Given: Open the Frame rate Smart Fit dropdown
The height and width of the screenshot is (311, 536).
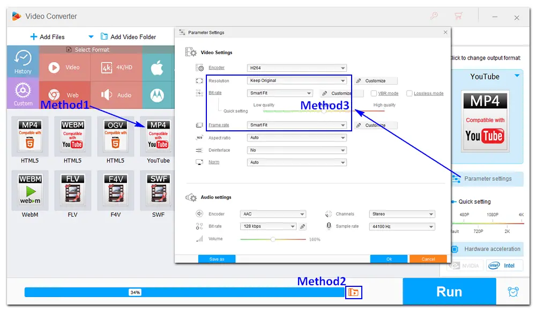Looking at the screenshot, I should [x=297, y=125].
